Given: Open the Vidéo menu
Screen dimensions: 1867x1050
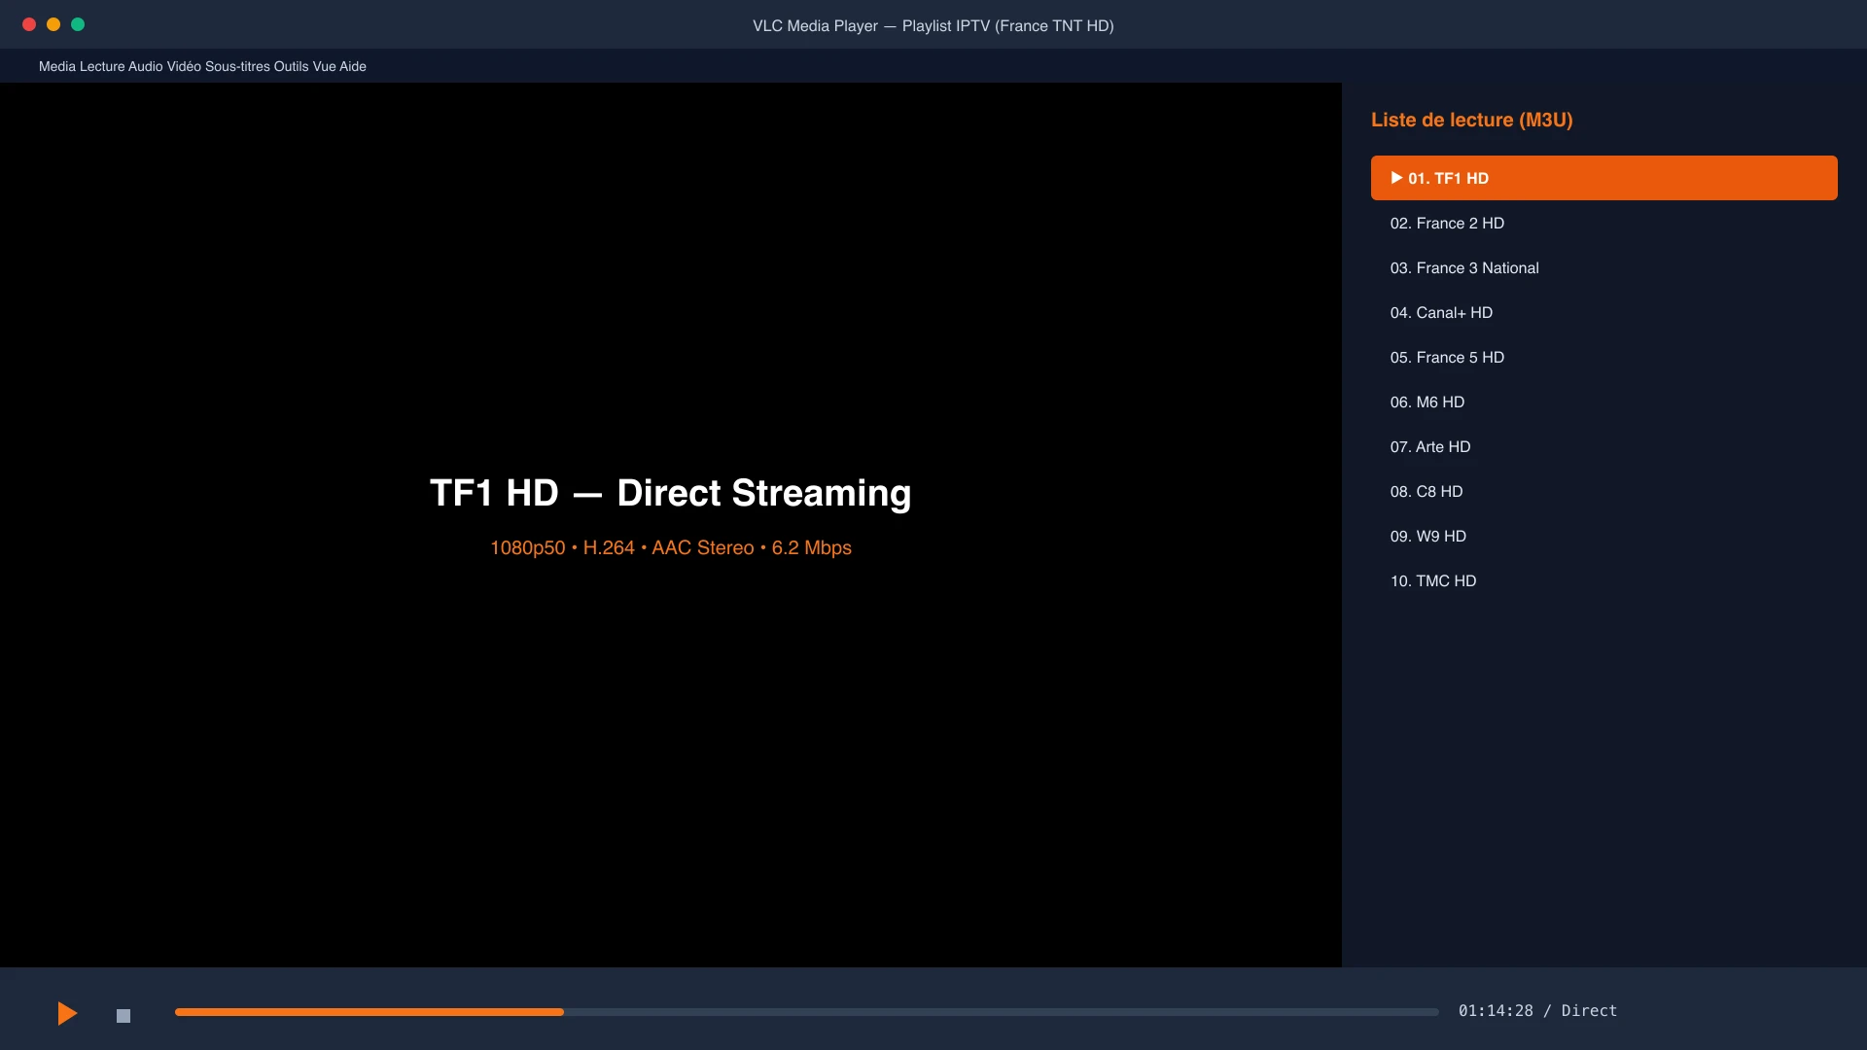Looking at the screenshot, I should pos(184,66).
